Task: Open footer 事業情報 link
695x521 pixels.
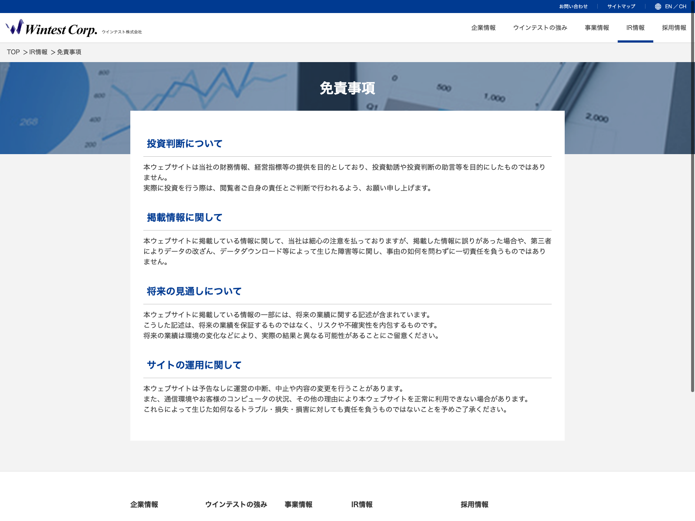Action: (298, 505)
